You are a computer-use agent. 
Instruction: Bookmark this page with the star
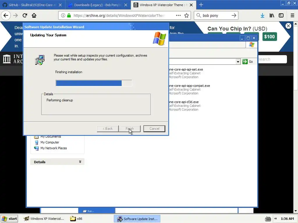click(187, 15)
